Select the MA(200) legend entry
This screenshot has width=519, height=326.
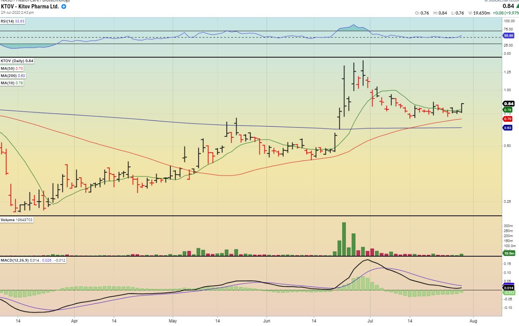[13, 75]
